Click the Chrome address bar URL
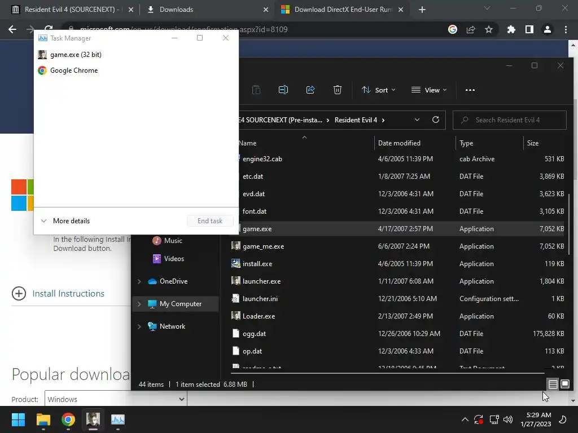The image size is (578, 433). click(183, 29)
